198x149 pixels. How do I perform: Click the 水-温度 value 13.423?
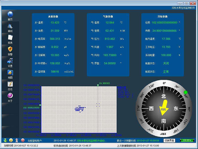(x=55, y=22)
